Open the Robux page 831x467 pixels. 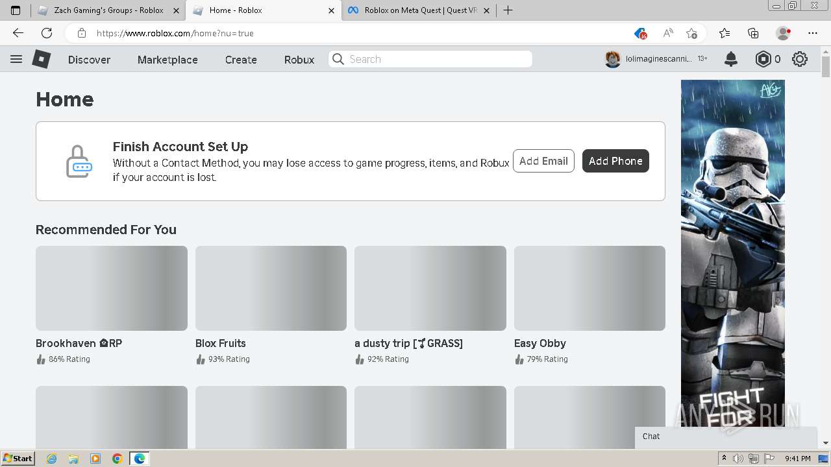pos(299,60)
